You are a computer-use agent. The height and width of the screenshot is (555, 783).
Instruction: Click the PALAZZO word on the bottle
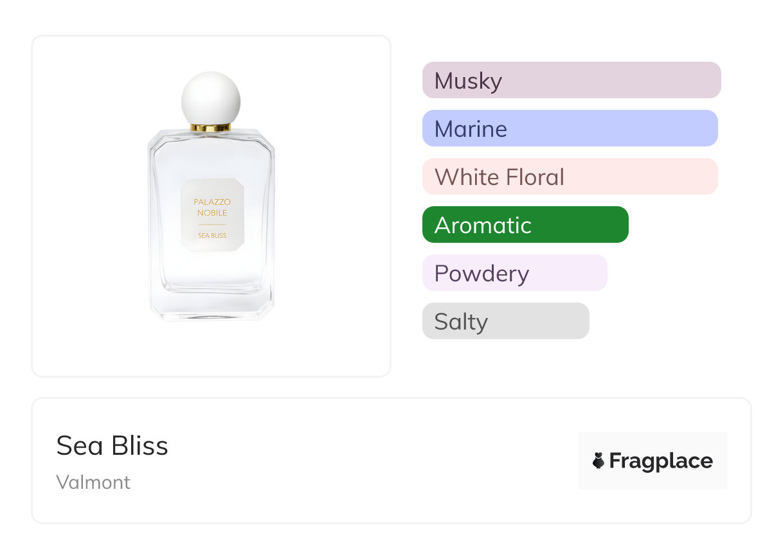pos(212,202)
